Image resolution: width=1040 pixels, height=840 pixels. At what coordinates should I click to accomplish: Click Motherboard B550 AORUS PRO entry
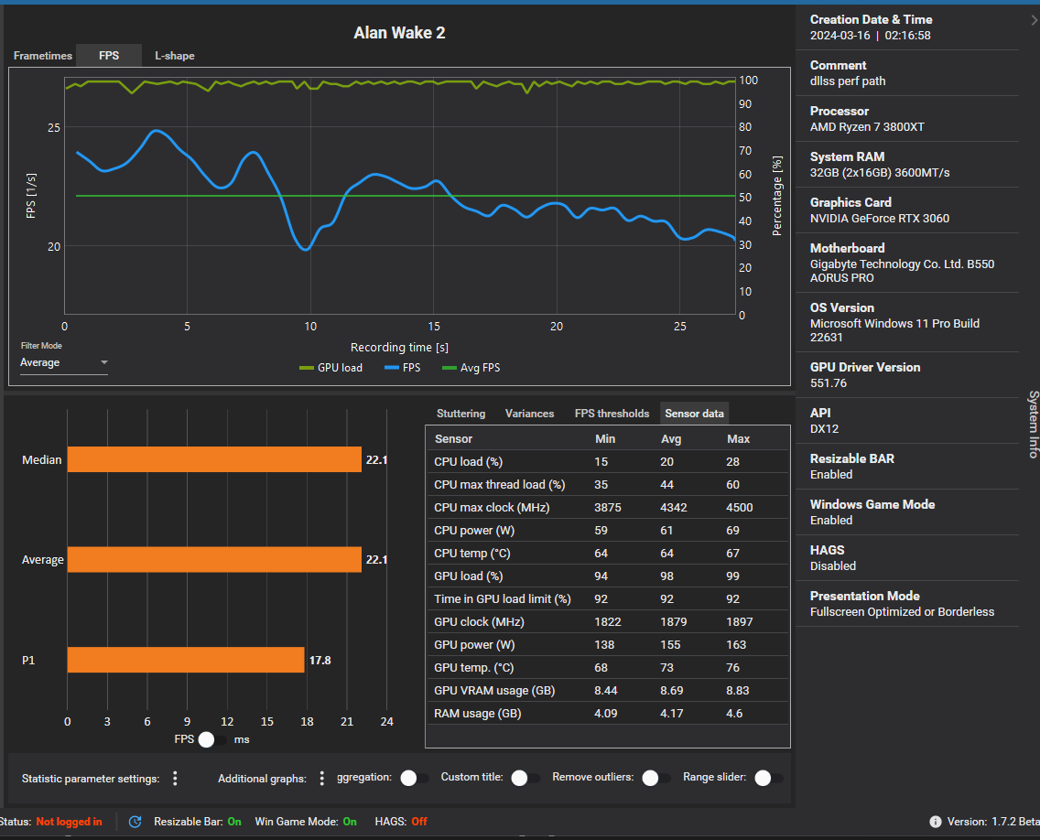[902, 271]
